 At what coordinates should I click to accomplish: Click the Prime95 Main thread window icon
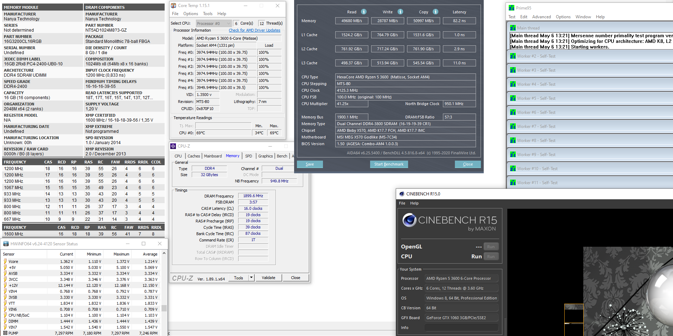(513, 28)
